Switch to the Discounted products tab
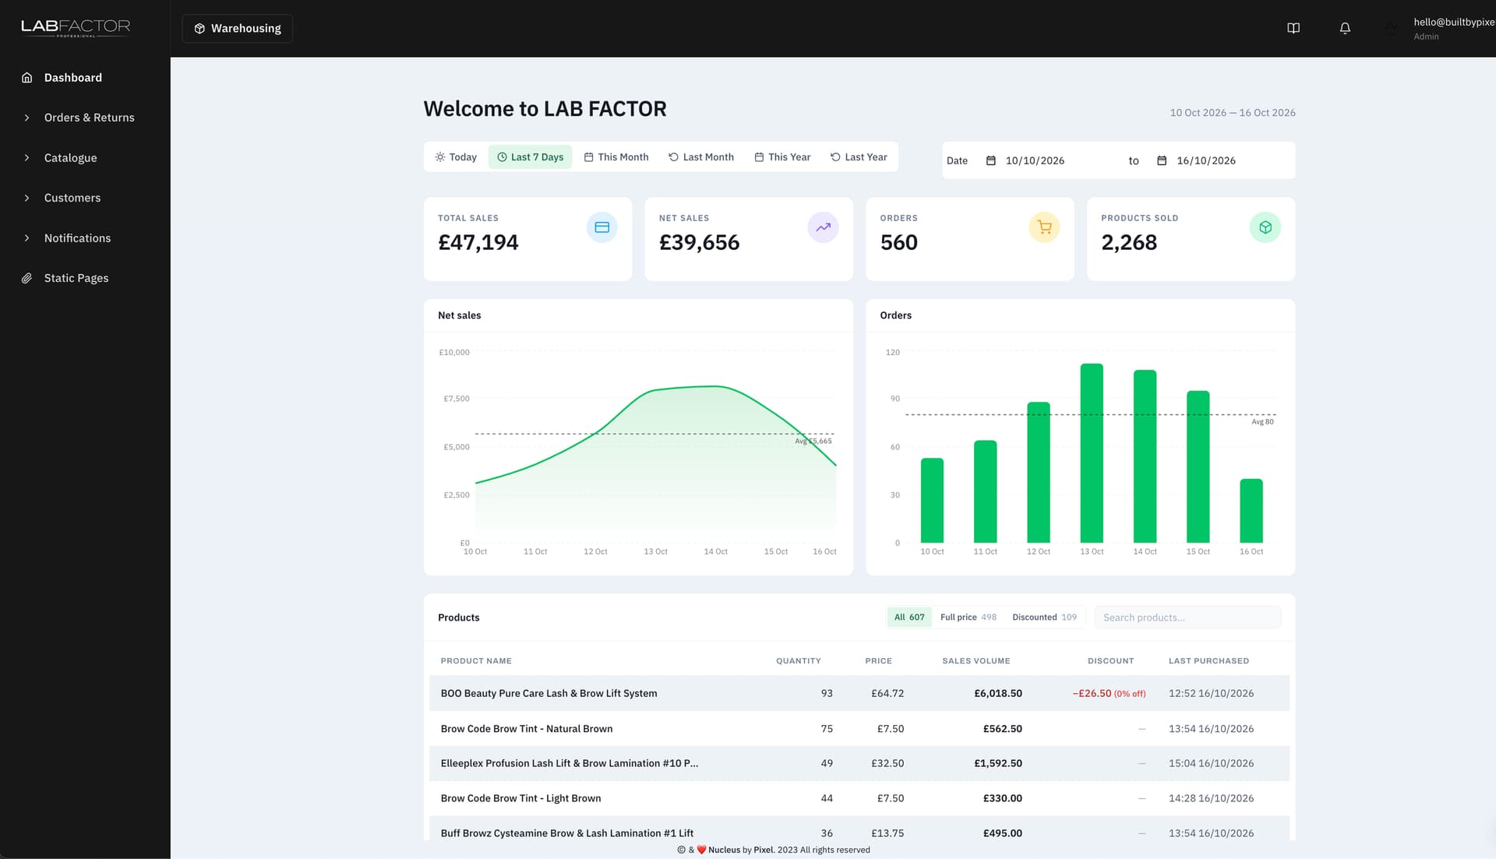 (x=1044, y=617)
